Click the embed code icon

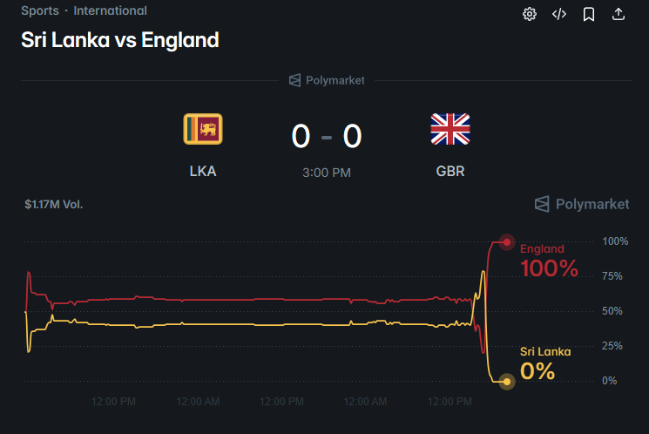click(559, 14)
